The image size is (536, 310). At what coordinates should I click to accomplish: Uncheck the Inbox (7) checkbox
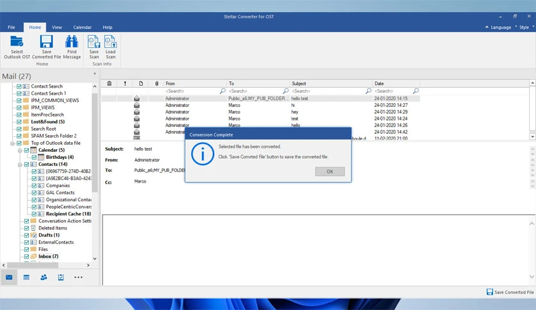tap(27, 256)
